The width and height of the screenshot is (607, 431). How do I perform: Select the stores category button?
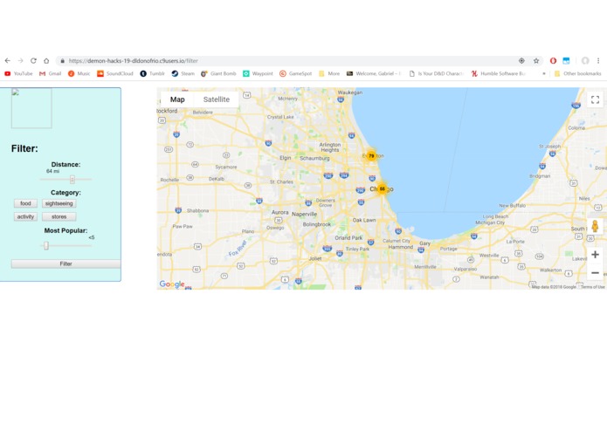[59, 216]
